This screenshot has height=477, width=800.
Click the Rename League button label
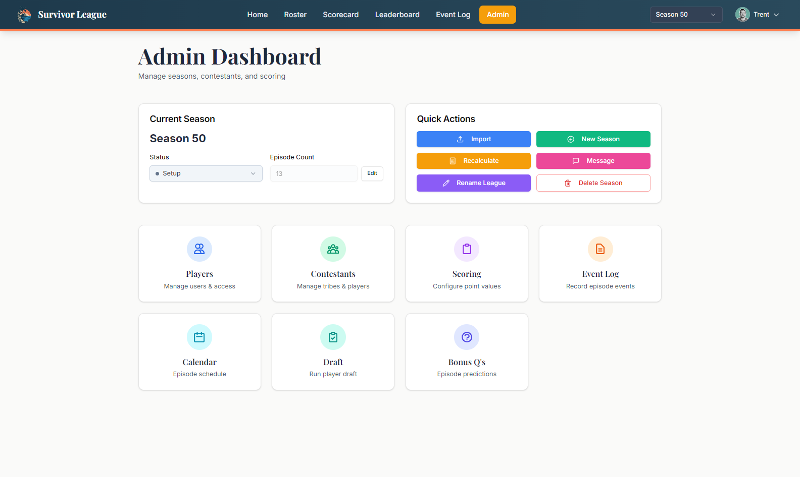481,183
